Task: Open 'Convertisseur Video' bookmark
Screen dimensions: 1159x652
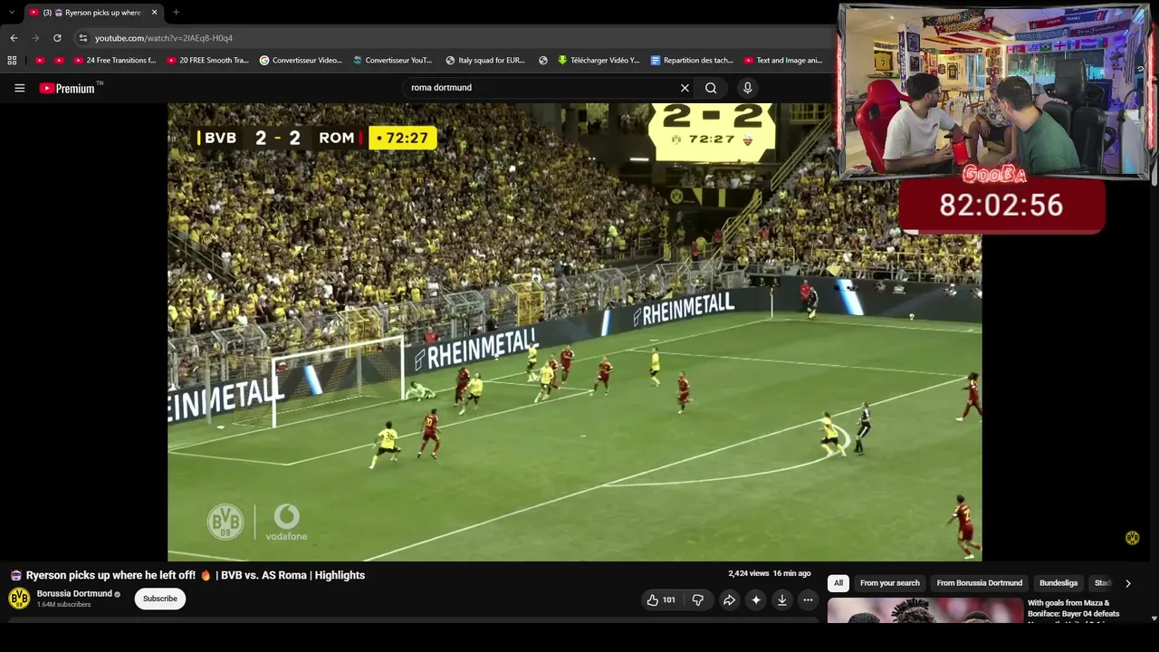Action: [x=301, y=61]
